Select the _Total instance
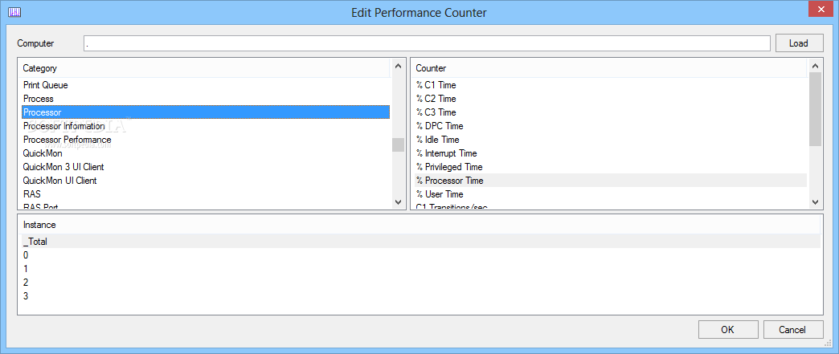839x354 pixels. pos(420,241)
